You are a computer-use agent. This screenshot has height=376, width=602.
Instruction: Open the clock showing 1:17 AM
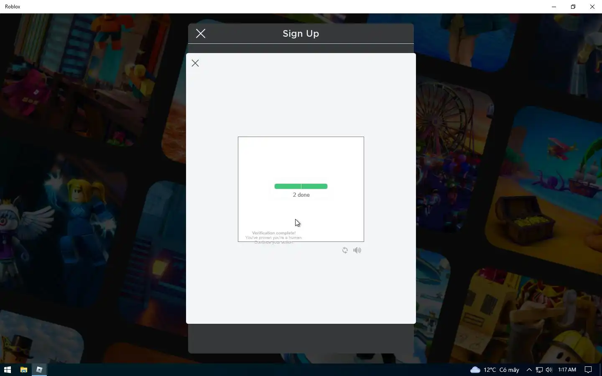567,370
